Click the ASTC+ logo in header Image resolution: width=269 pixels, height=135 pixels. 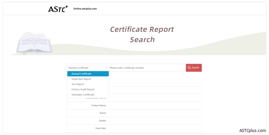(58, 8)
